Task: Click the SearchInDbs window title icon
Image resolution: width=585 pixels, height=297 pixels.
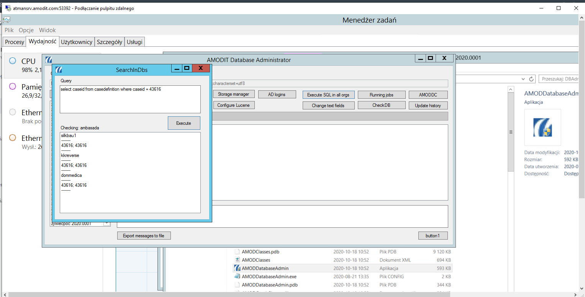Action: coord(59,70)
